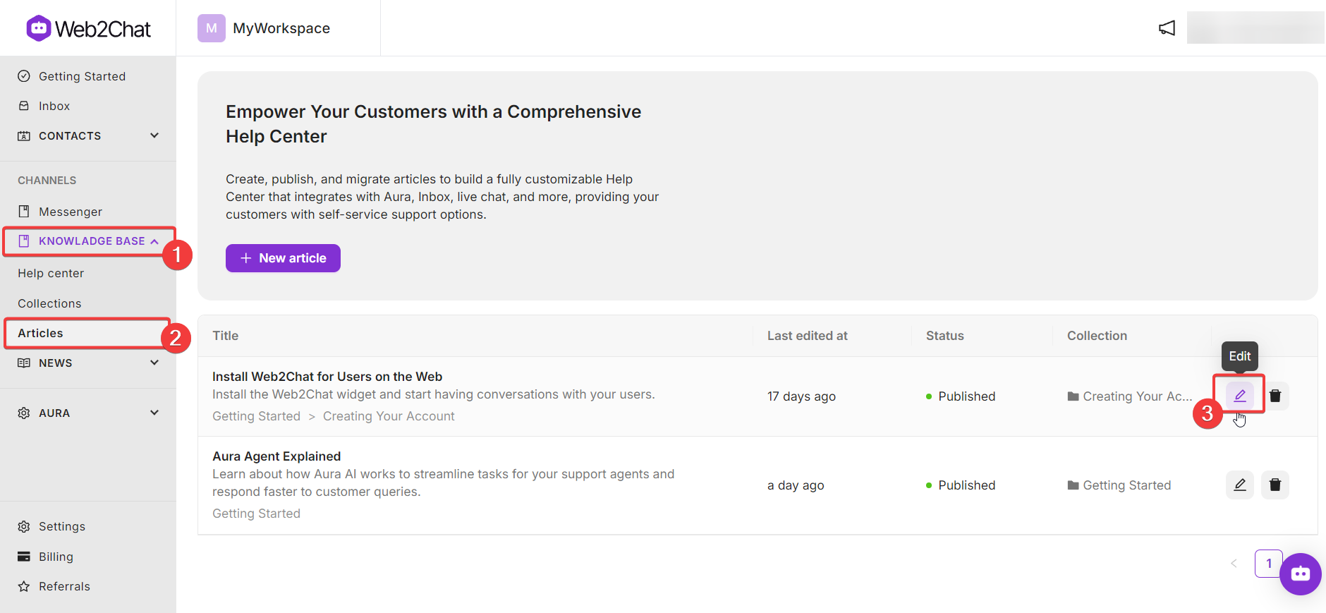Expand the AURA section chevron

point(154,413)
